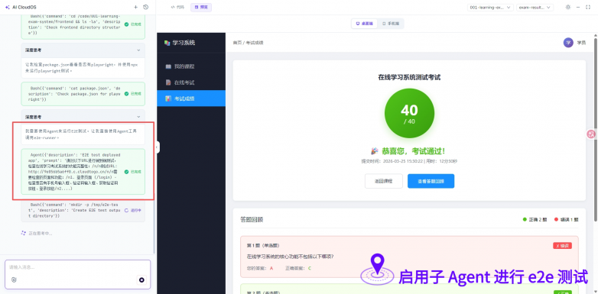Screen dimensions: 598x294
Task: Click the 在线学习系统测试考试 title
Action: tap(409, 77)
